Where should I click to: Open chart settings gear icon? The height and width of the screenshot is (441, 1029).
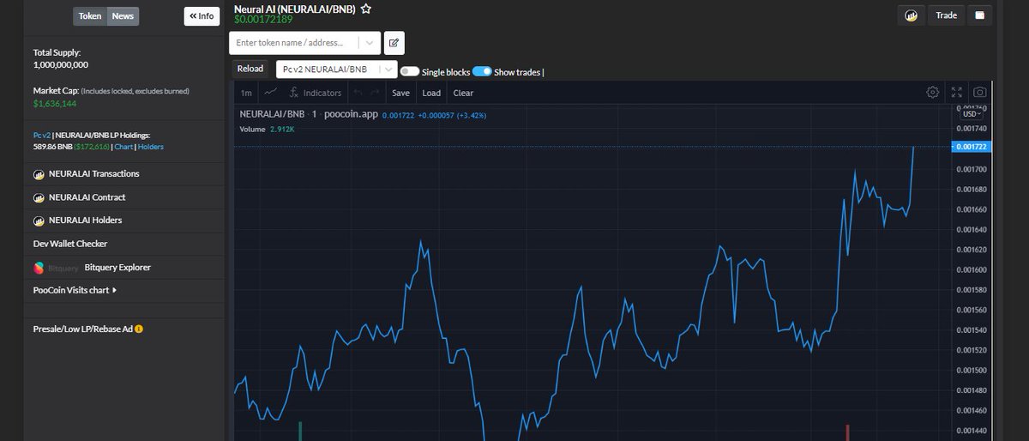[x=933, y=93]
